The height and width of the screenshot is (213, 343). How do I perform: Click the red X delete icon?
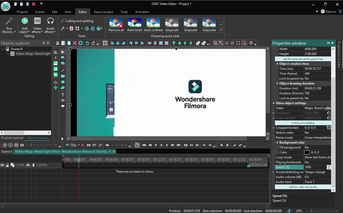click(x=75, y=43)
